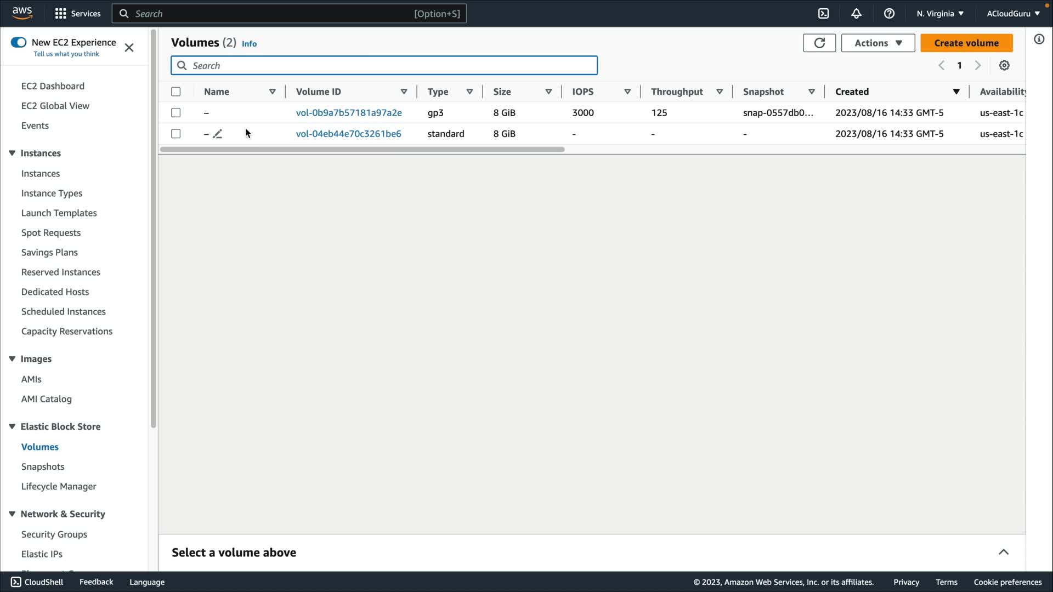Open the Services grid menu

[77, 14]
